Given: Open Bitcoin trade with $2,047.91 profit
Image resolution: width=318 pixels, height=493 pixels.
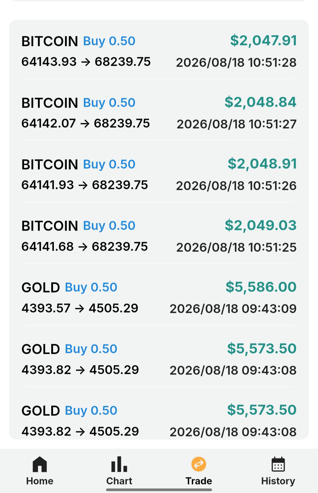Looking at the screenshot, I should pyautogui.click(x=159, y=51).
